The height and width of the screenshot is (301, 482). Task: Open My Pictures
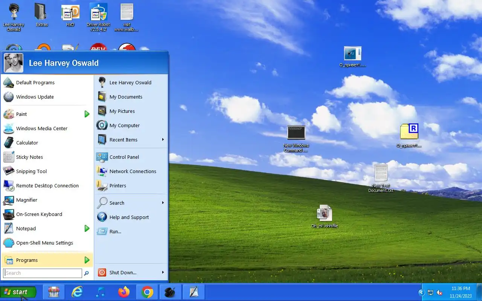131,111
